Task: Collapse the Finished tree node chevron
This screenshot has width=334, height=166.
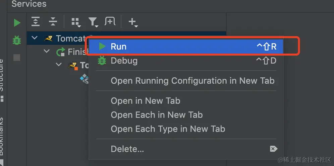Action: click(47, 52)
